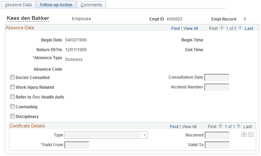Click return date 12/01/1999
Screen dimensions: 261x156
coord(76,50)
